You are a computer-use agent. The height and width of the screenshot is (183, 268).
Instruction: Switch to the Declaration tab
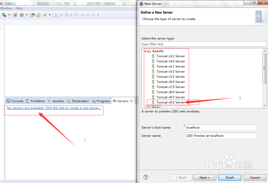pos(78,101)
